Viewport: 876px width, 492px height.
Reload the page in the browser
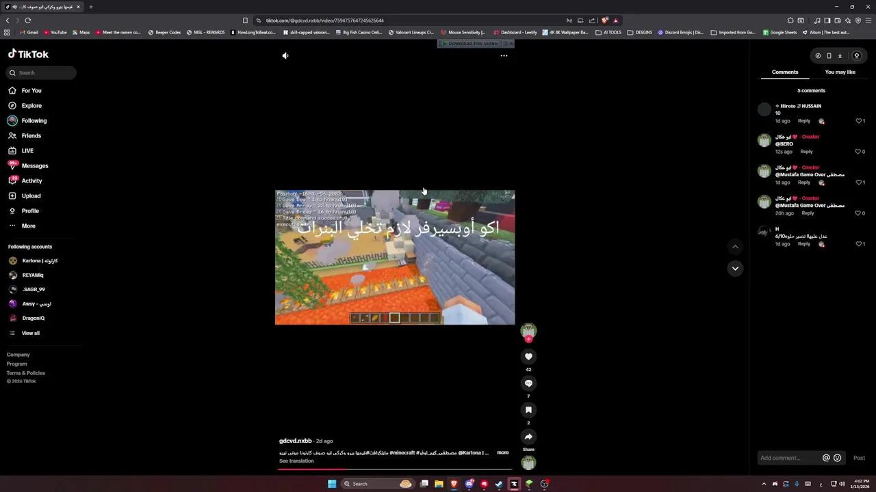[x=28, y=20]
